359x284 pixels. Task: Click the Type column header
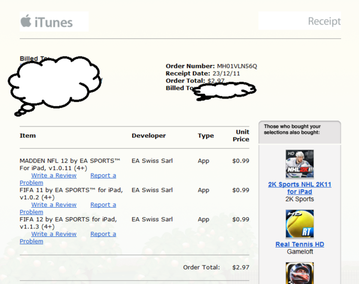pos(205,135)
